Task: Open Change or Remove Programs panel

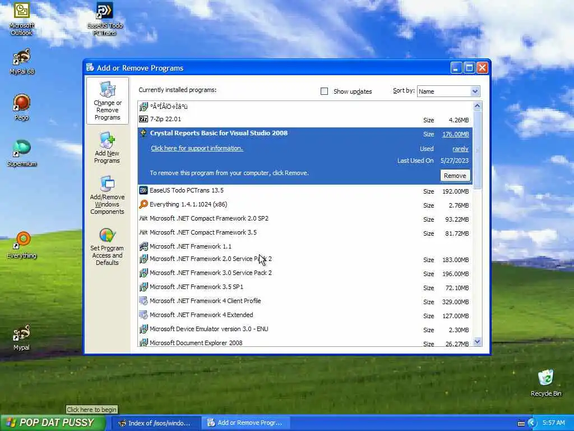Action: click(x=107, y=101)
